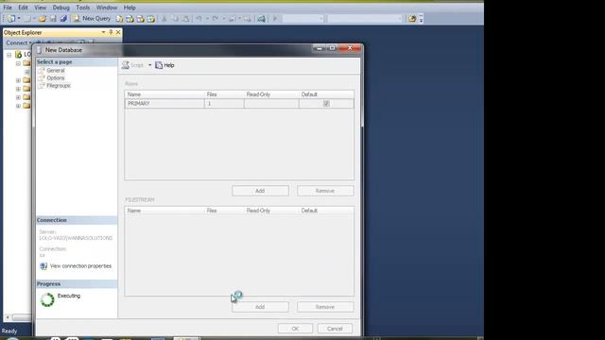Click Remove below the Rows grid
The image size is (605, 340).
pyautogui.click(x=325, y=191)
